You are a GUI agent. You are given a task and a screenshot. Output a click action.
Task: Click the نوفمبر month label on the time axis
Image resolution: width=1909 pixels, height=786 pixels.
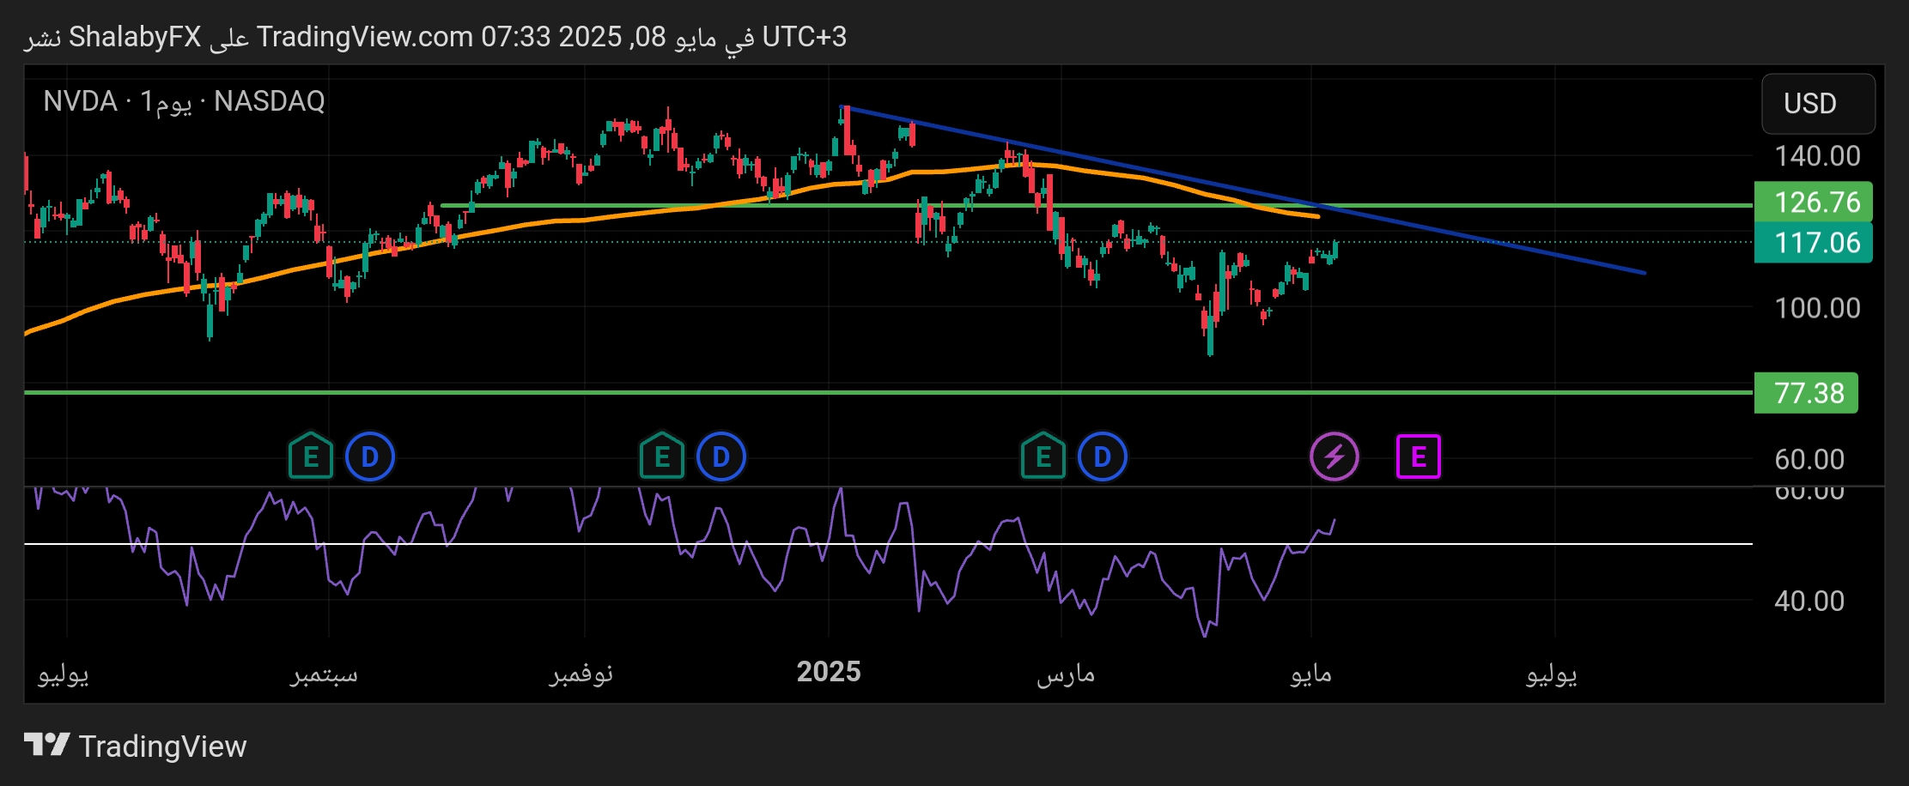coord(581,674)
